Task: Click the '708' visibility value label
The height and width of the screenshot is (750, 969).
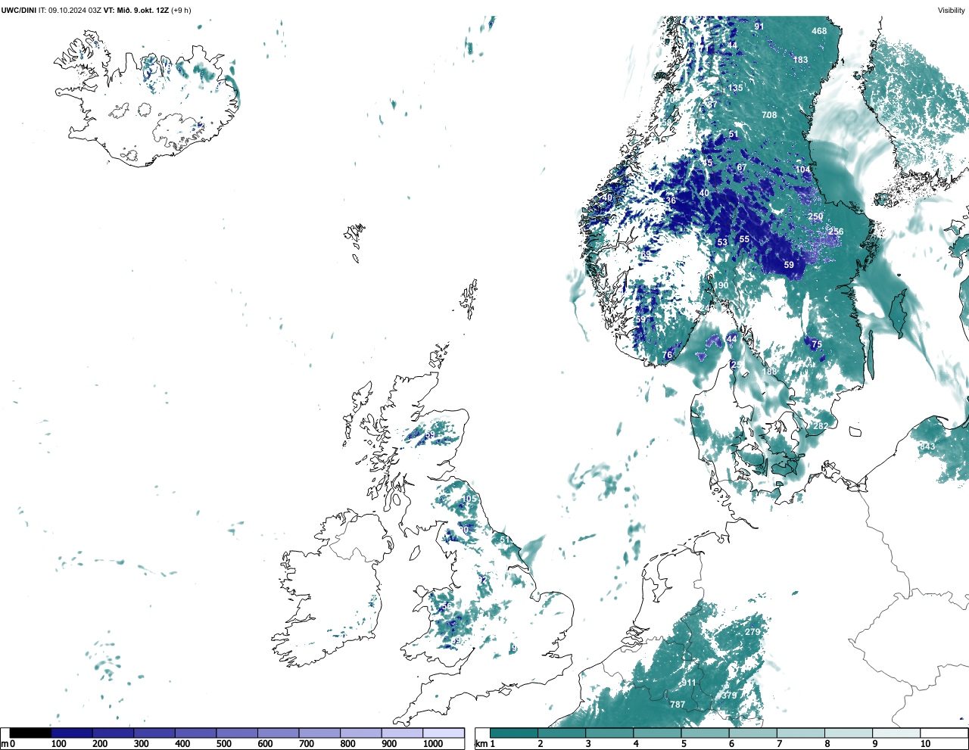Action: (x=769, y=115)
